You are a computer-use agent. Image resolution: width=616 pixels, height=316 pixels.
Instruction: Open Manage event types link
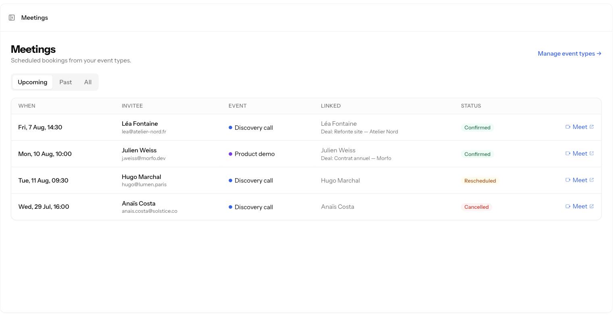click(x=569, y=54)
